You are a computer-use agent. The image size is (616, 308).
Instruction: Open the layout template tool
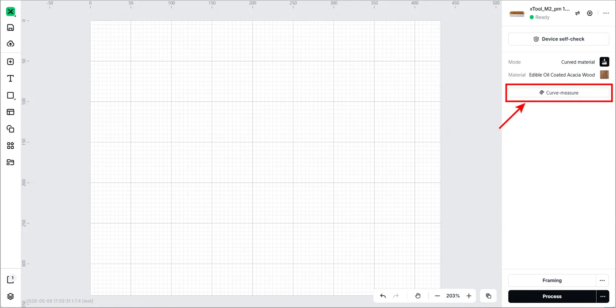11,112
